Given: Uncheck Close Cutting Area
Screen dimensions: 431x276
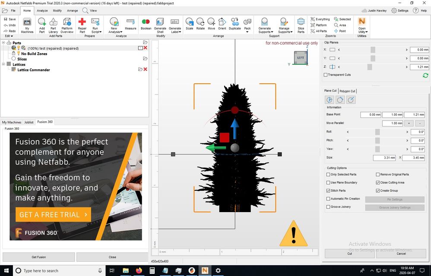Looking at the screenshot, I should tap(378, 183).
